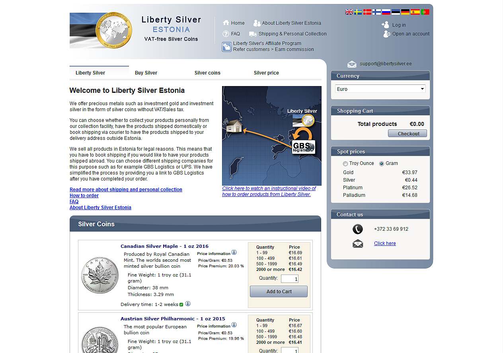Open Canadian Silver Maple 1 oz 2016 title

point(164,246)
